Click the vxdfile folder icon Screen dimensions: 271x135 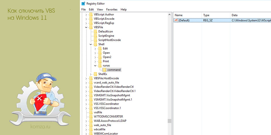(x=91, y=112)
